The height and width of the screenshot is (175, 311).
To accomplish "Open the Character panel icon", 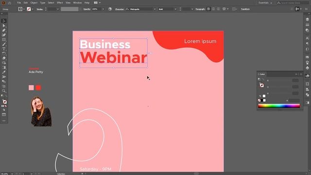I will pyautogui.click(x=307, y=38).
